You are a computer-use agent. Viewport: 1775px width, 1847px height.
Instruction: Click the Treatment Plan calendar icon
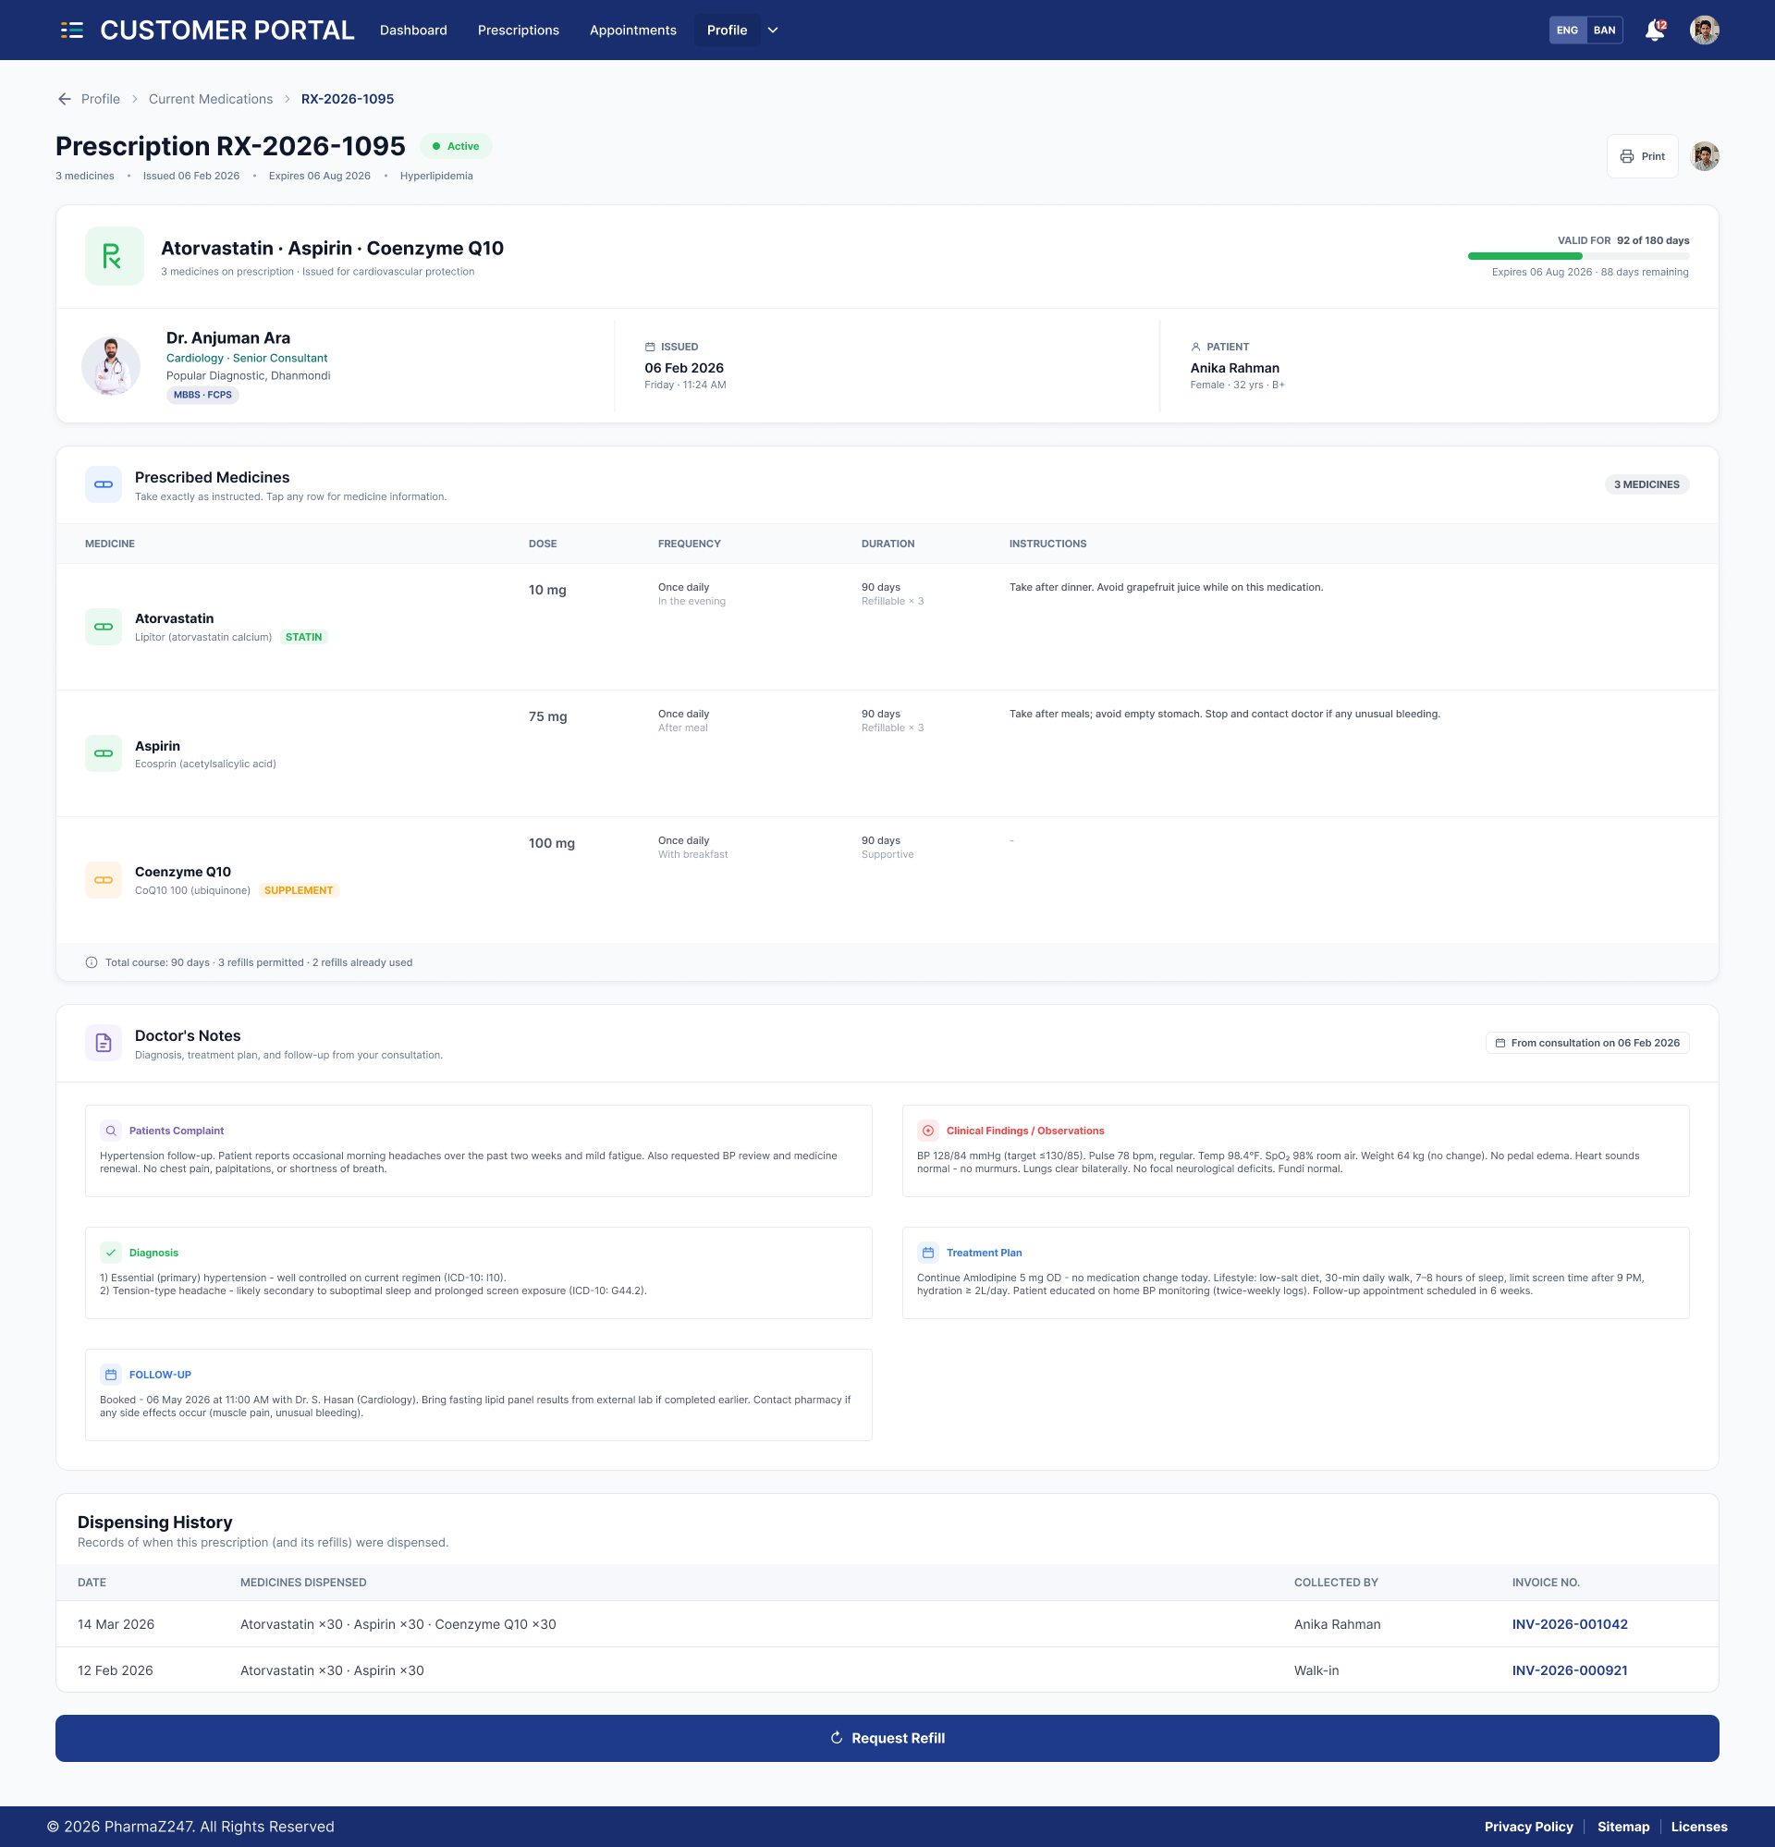tap(928, 1253)
